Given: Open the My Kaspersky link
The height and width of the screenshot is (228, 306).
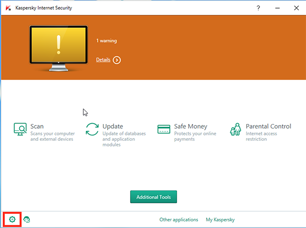Looking at the screenshot, I should (220, 219).
